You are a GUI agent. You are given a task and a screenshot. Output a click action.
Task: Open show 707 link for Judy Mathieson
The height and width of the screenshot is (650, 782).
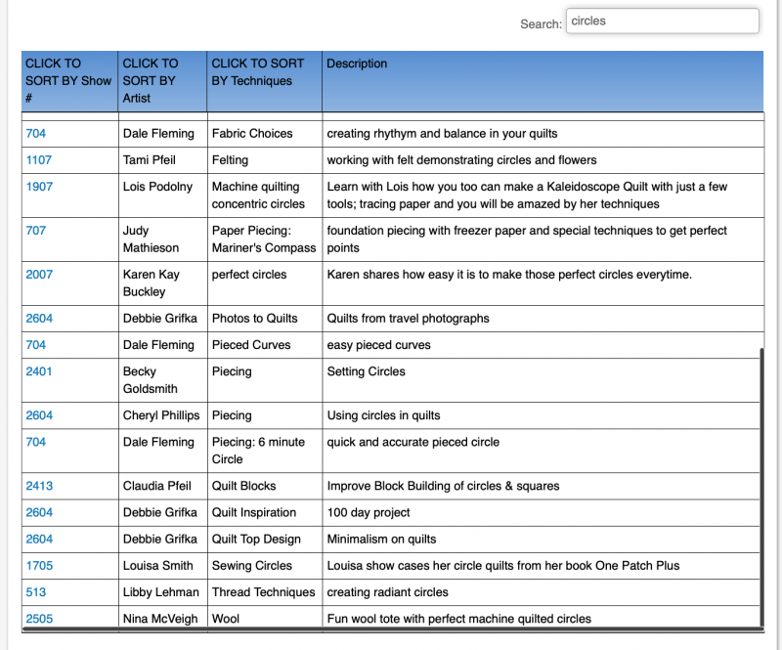click(x=35, y=231)
